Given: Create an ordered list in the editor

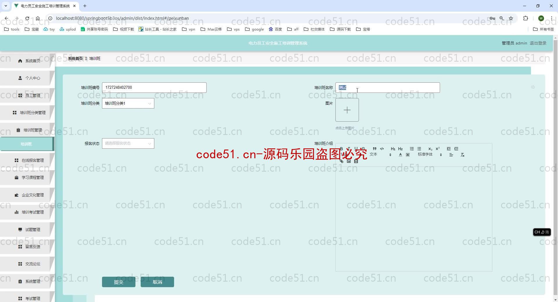Looking at the screenshot, I should pos(412,149).
